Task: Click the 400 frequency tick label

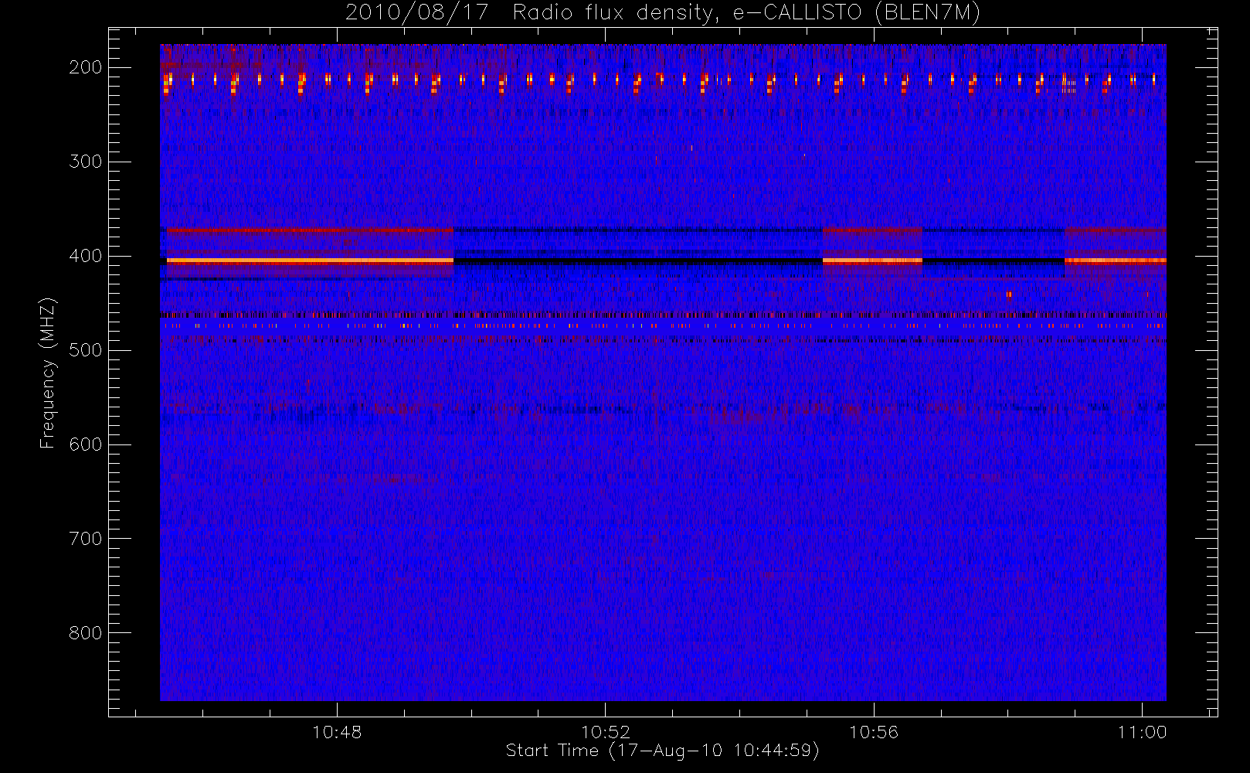Action: point(85,256)
